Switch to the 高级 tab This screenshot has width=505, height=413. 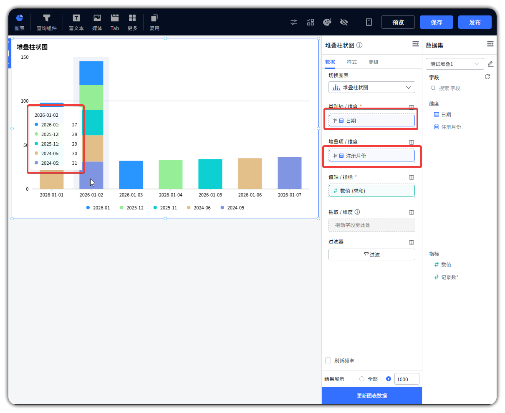pos(373,62)
